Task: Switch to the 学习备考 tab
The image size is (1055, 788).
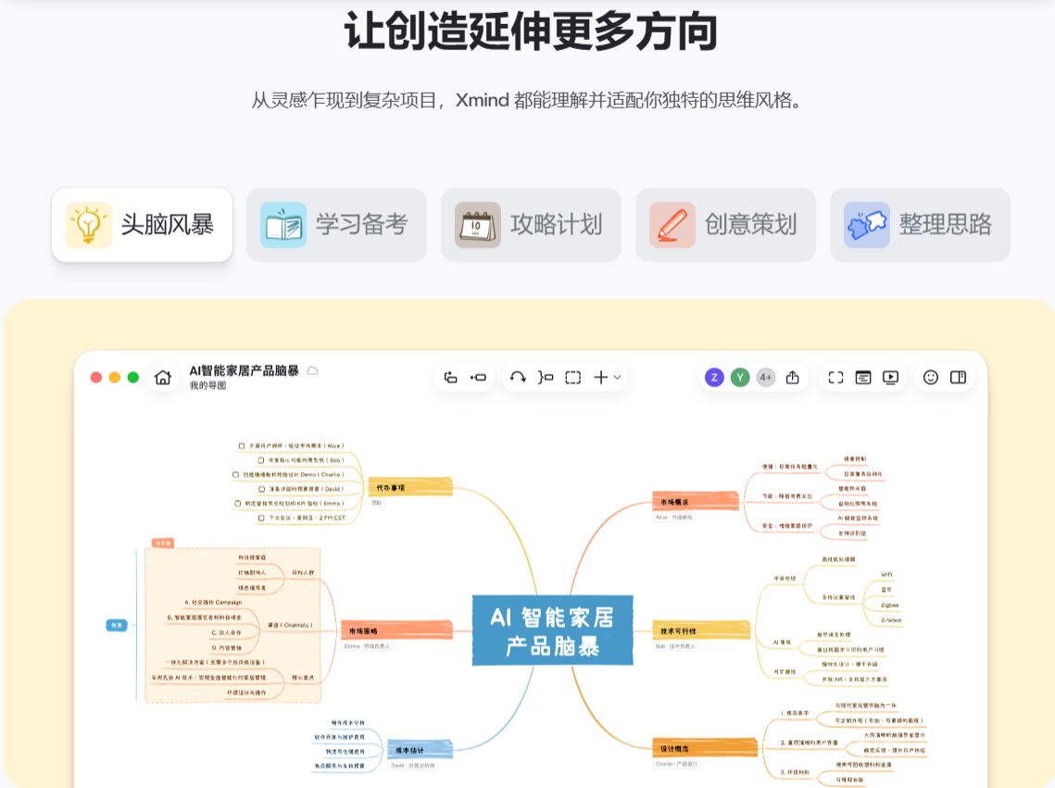Action: tap(336, 225)
